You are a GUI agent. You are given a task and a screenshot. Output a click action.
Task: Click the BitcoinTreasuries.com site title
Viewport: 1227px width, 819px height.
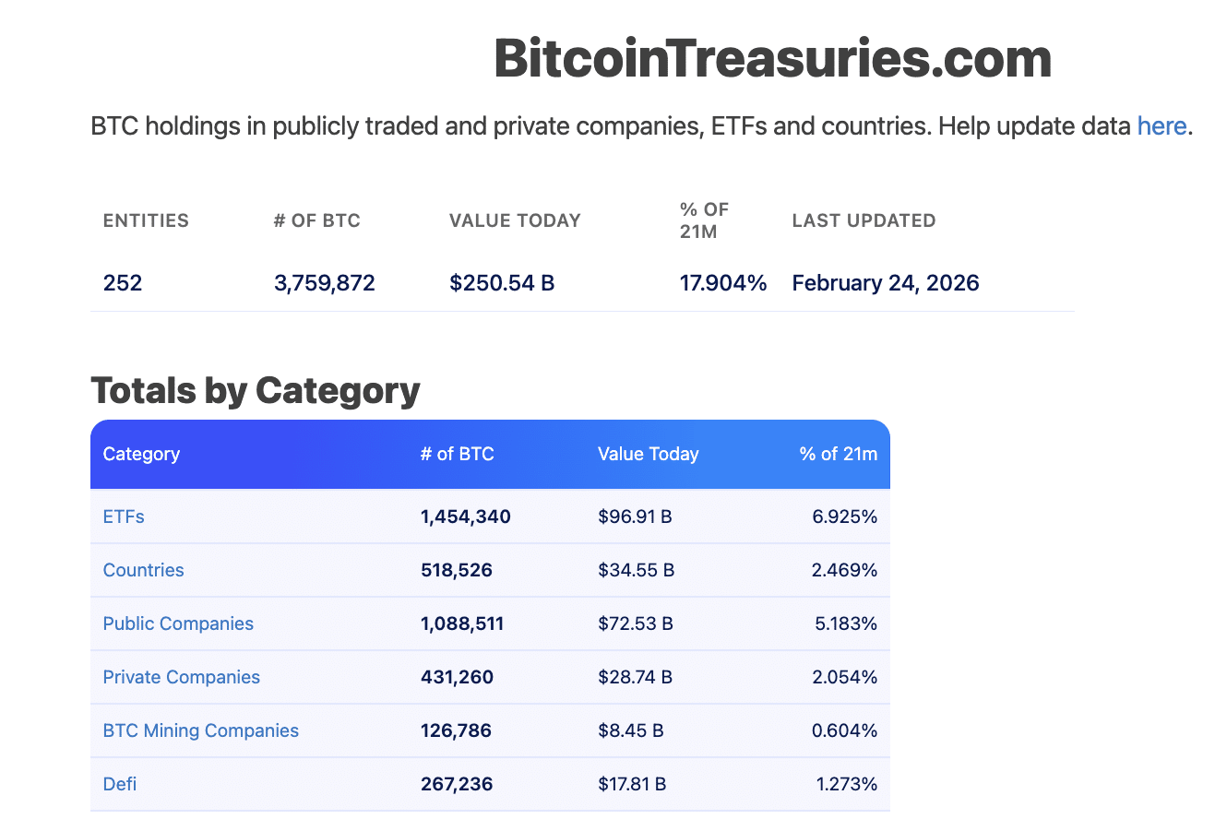pyautogui.click(x=773, y=59)
